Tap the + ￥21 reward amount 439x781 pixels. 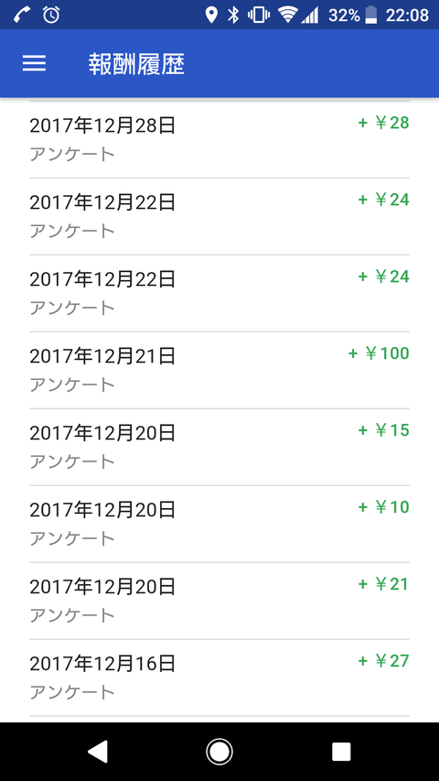tap(384, 584)
